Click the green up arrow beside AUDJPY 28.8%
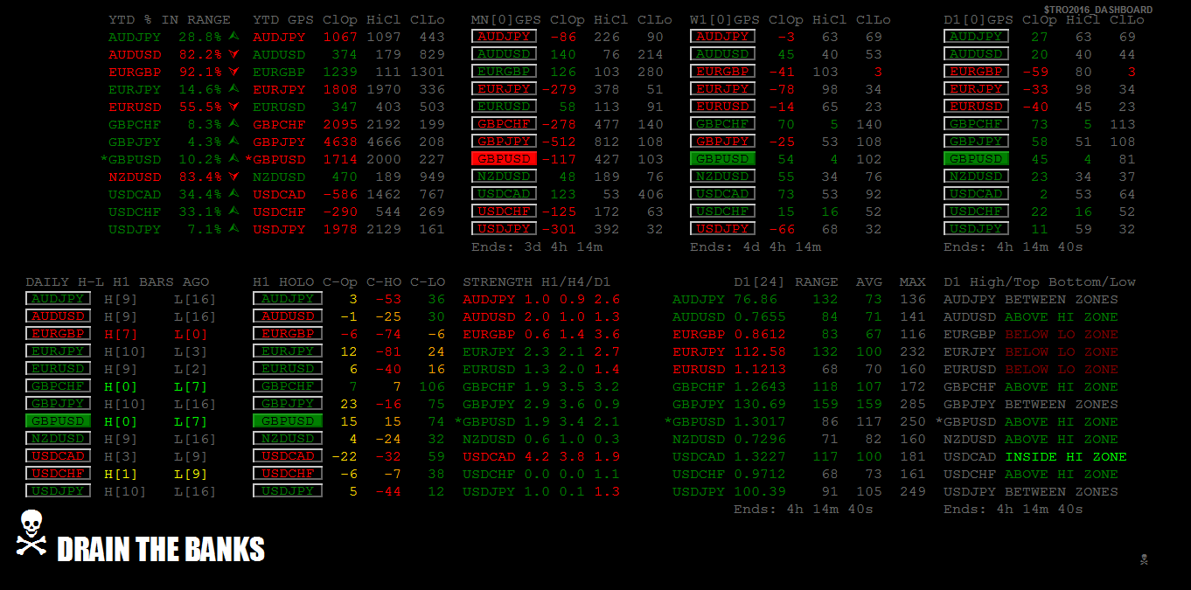Viewport: 1191px width, 590px height. (x=233, y=37)
